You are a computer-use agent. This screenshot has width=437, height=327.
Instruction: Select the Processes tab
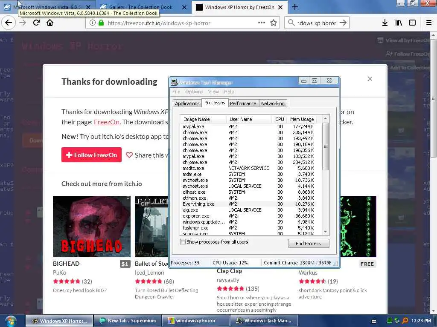(x=215, y=103)
